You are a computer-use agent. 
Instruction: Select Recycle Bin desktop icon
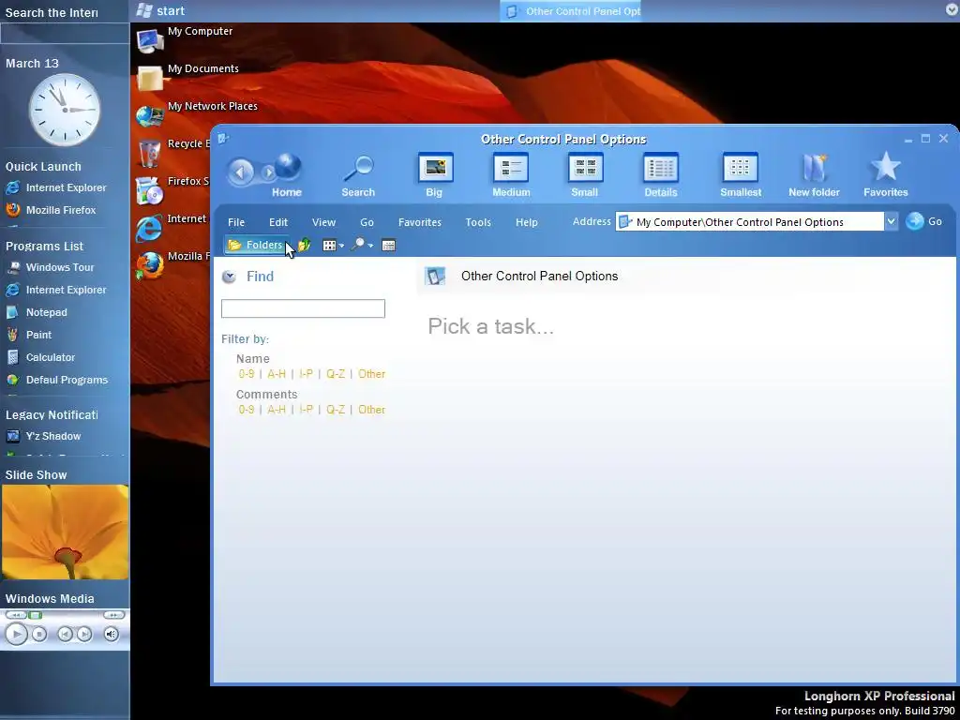(x=151, y=153)
